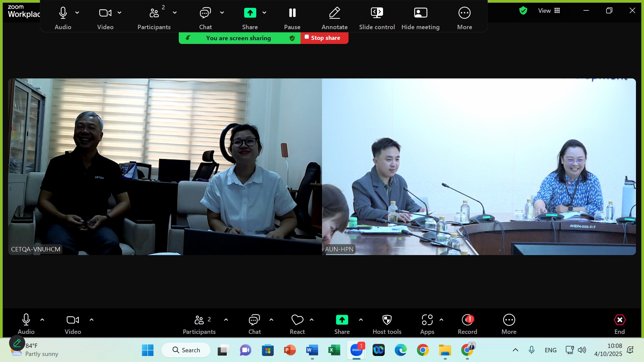Click Hide meeting icon

pyautogui.click(x=420, y=13)
